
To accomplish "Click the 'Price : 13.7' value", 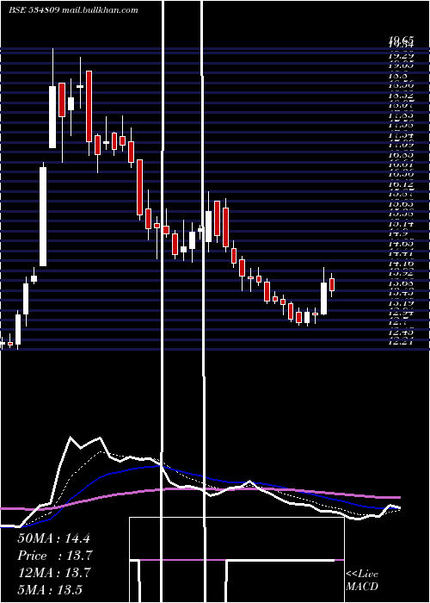I will pos(55,556).
